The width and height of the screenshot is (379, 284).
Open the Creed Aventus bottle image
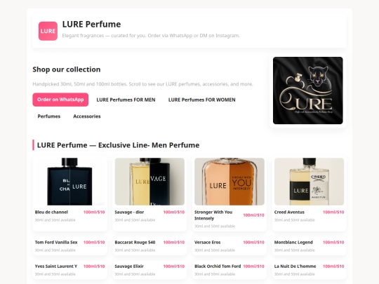[309, 182]
